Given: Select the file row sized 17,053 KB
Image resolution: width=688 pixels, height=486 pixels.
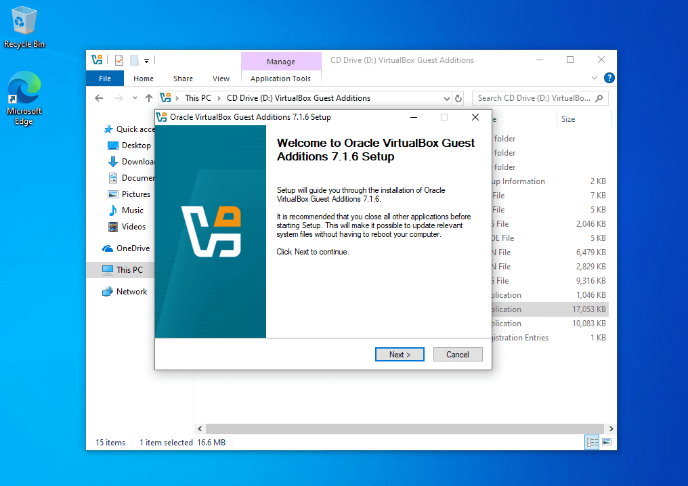Looking at the screenshot, I should 551,309.
